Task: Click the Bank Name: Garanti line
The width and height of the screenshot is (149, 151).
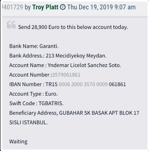Action: [34, 46]
